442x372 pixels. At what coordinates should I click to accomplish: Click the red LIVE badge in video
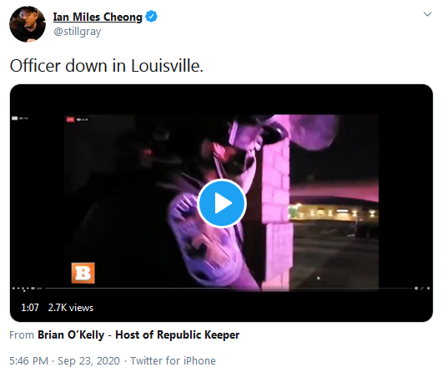[70, 119]
